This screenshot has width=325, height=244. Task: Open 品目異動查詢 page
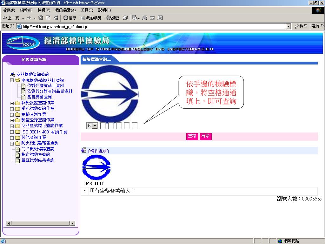(x=39, y=97)
